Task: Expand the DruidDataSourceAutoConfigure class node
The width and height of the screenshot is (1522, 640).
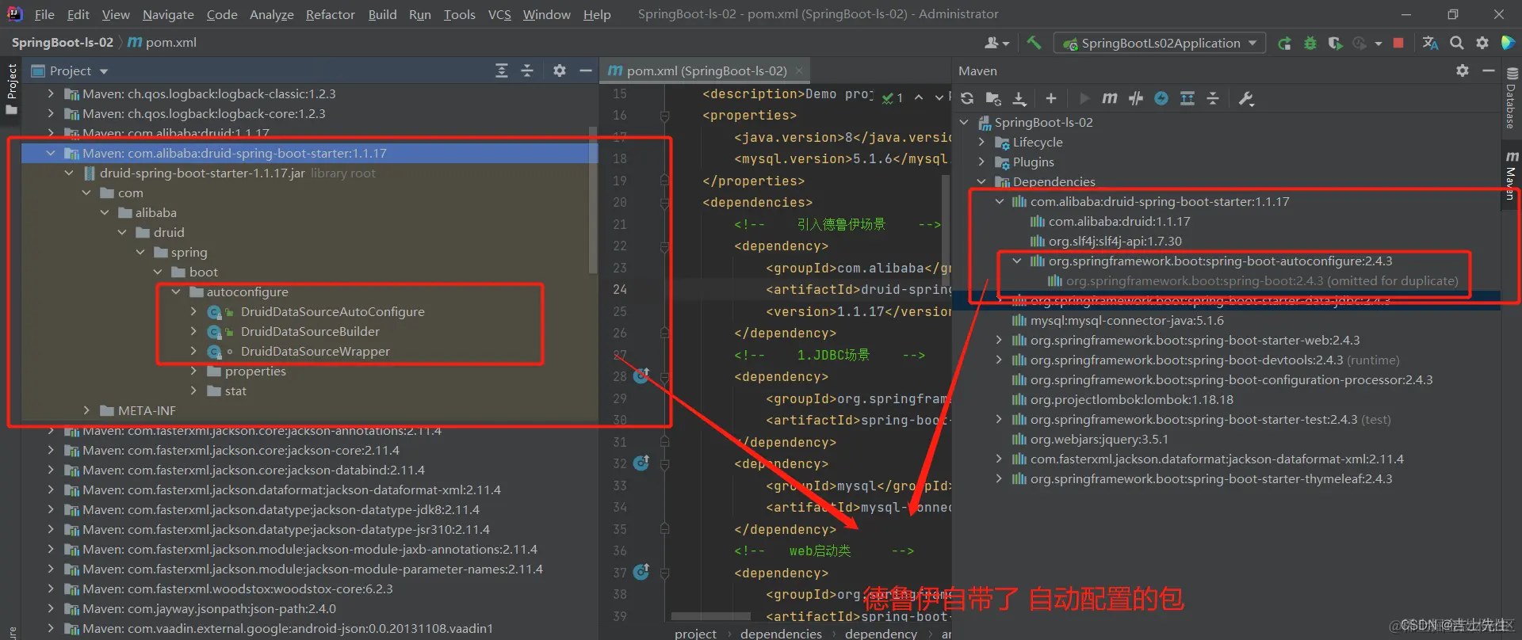Action: tap(193, 311)
